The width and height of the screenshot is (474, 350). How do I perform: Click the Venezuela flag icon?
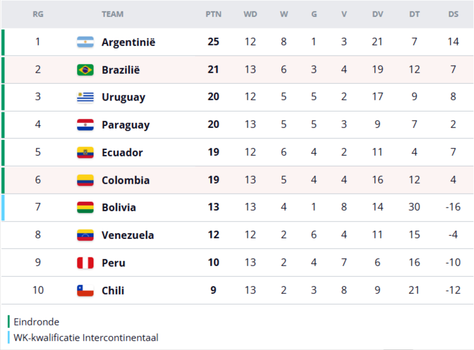85,235
